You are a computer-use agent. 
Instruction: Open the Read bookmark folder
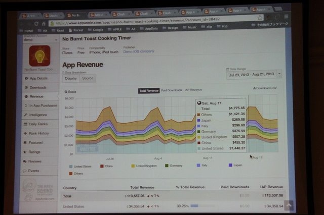click(58, 30)
